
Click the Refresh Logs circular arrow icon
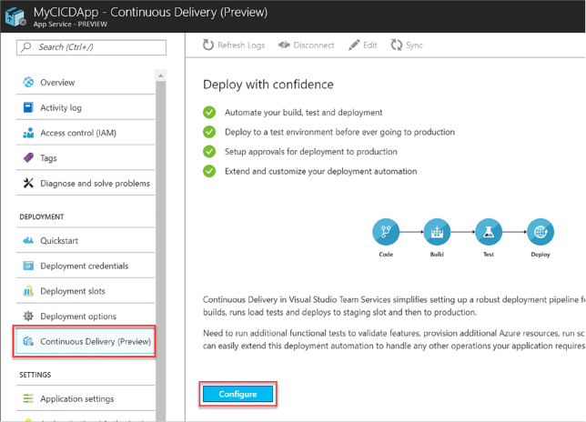coord(208,45)
